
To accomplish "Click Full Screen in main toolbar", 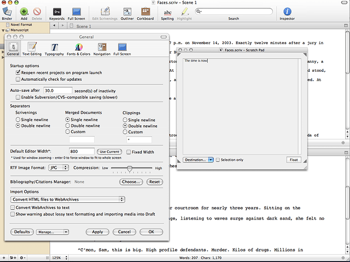I will (76, 12).
